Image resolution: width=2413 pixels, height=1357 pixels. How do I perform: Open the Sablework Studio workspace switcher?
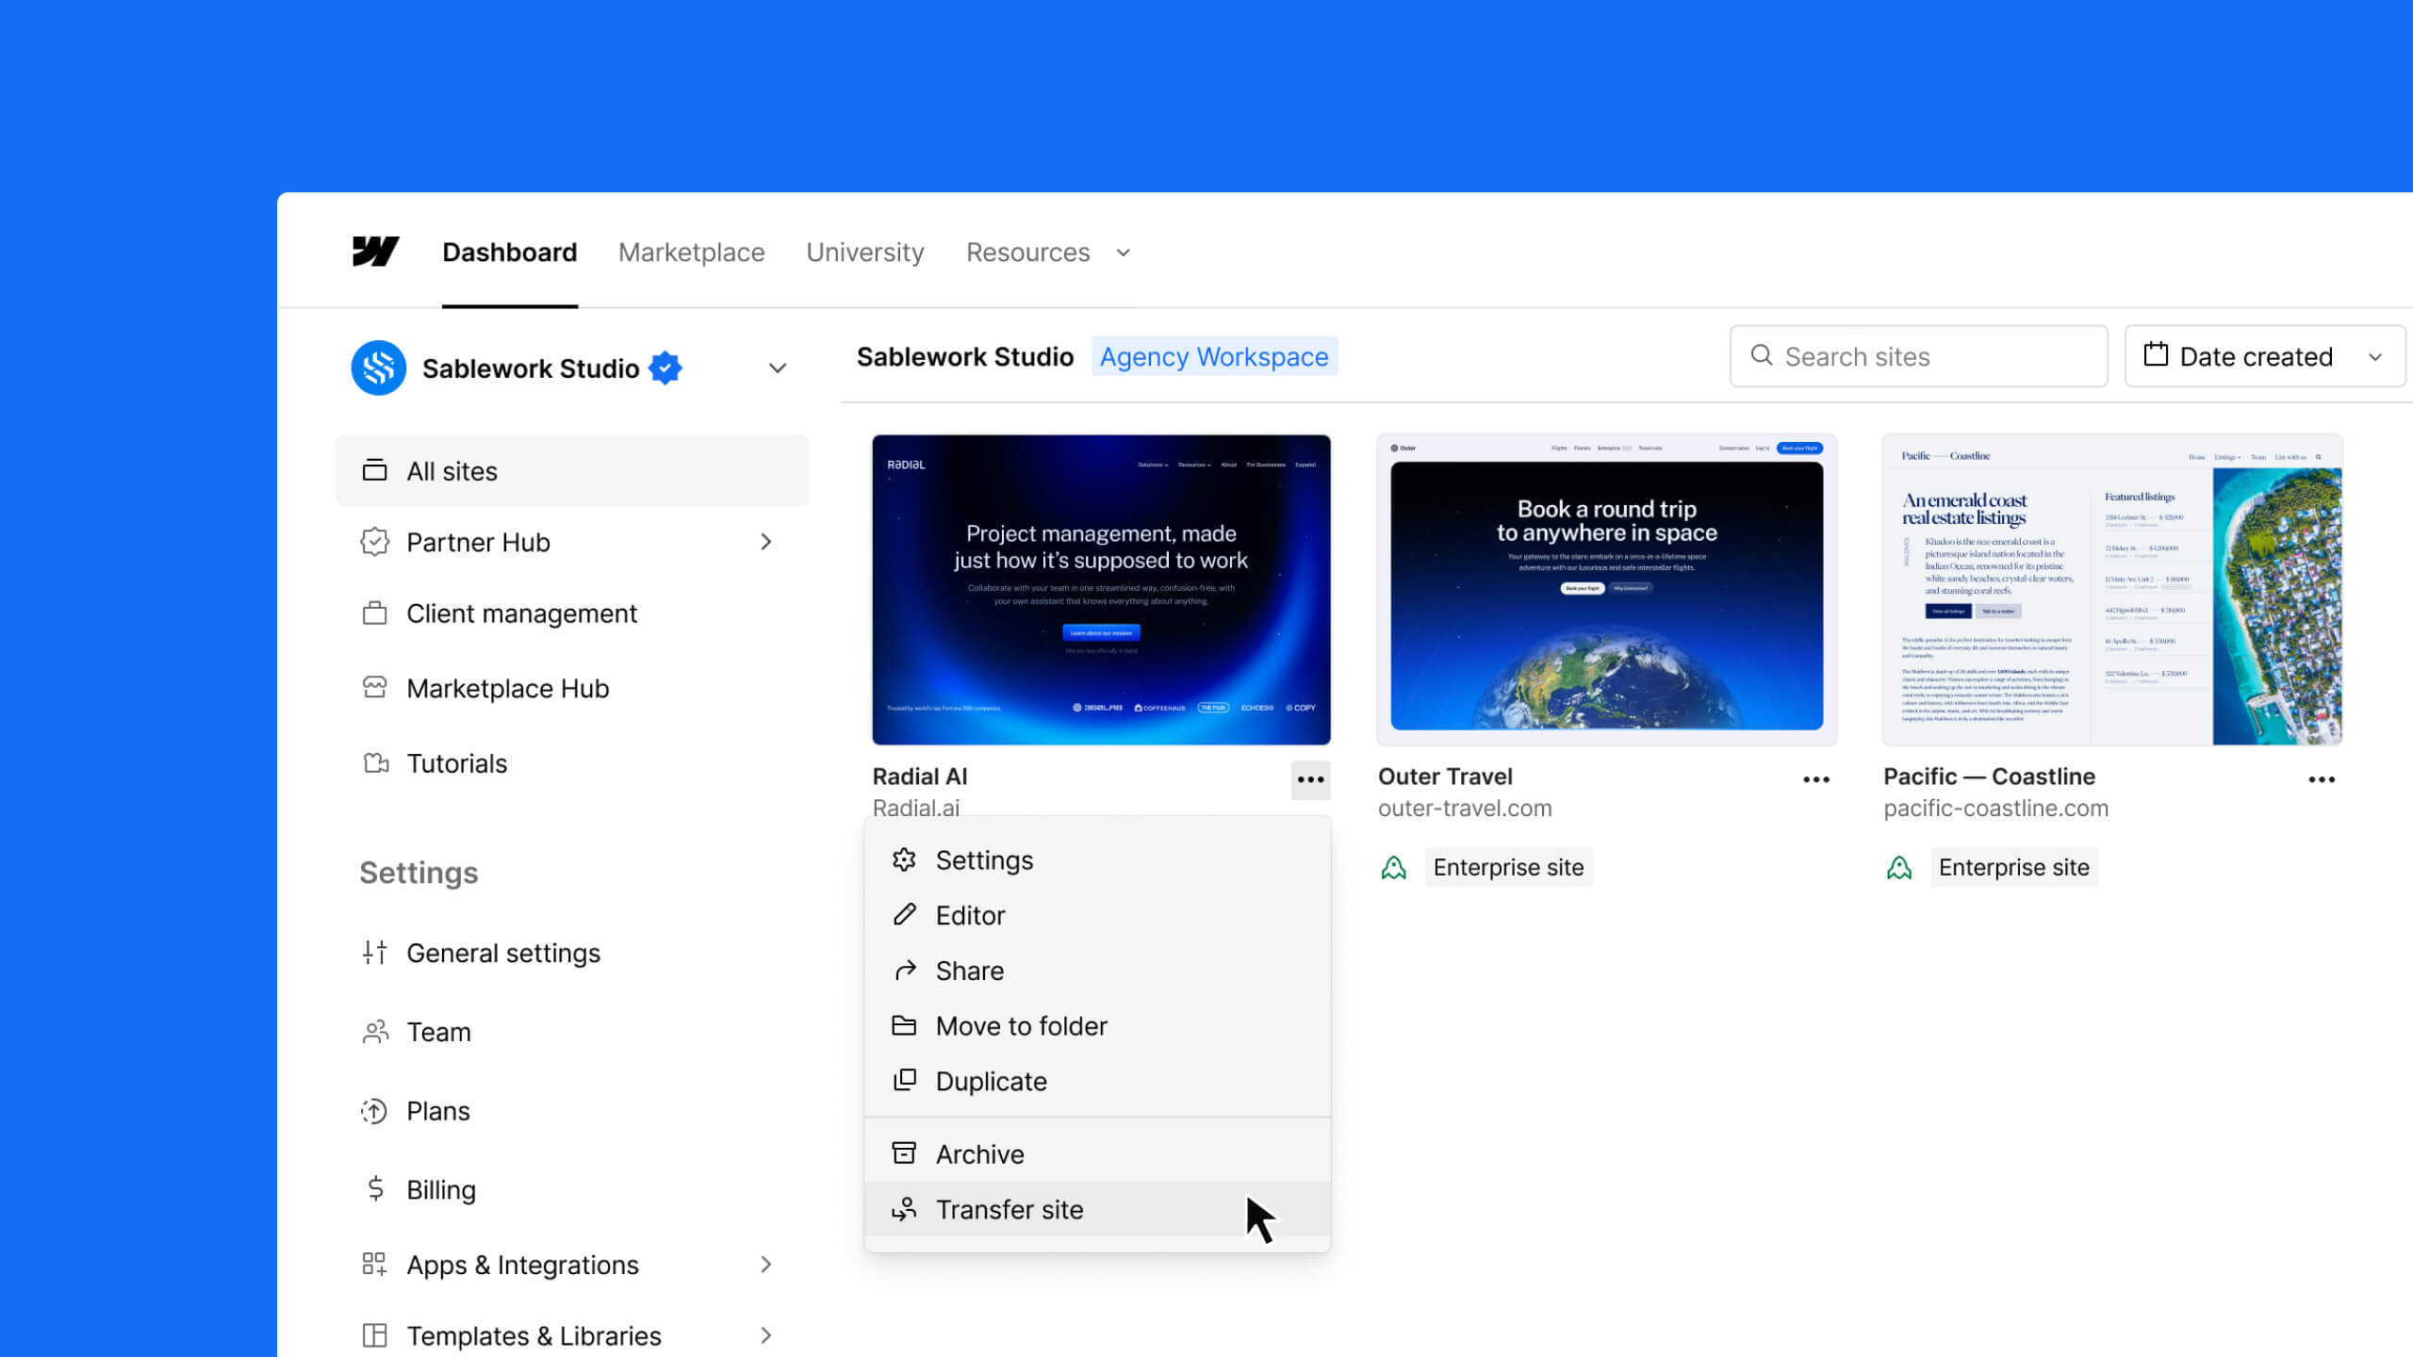point(777,368)
